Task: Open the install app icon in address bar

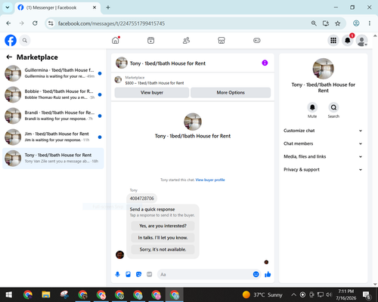Action: click(x=326, y=23)
